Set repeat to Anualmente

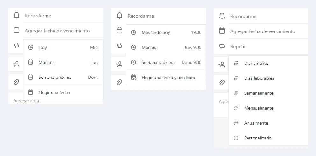(x=269, y=123)
